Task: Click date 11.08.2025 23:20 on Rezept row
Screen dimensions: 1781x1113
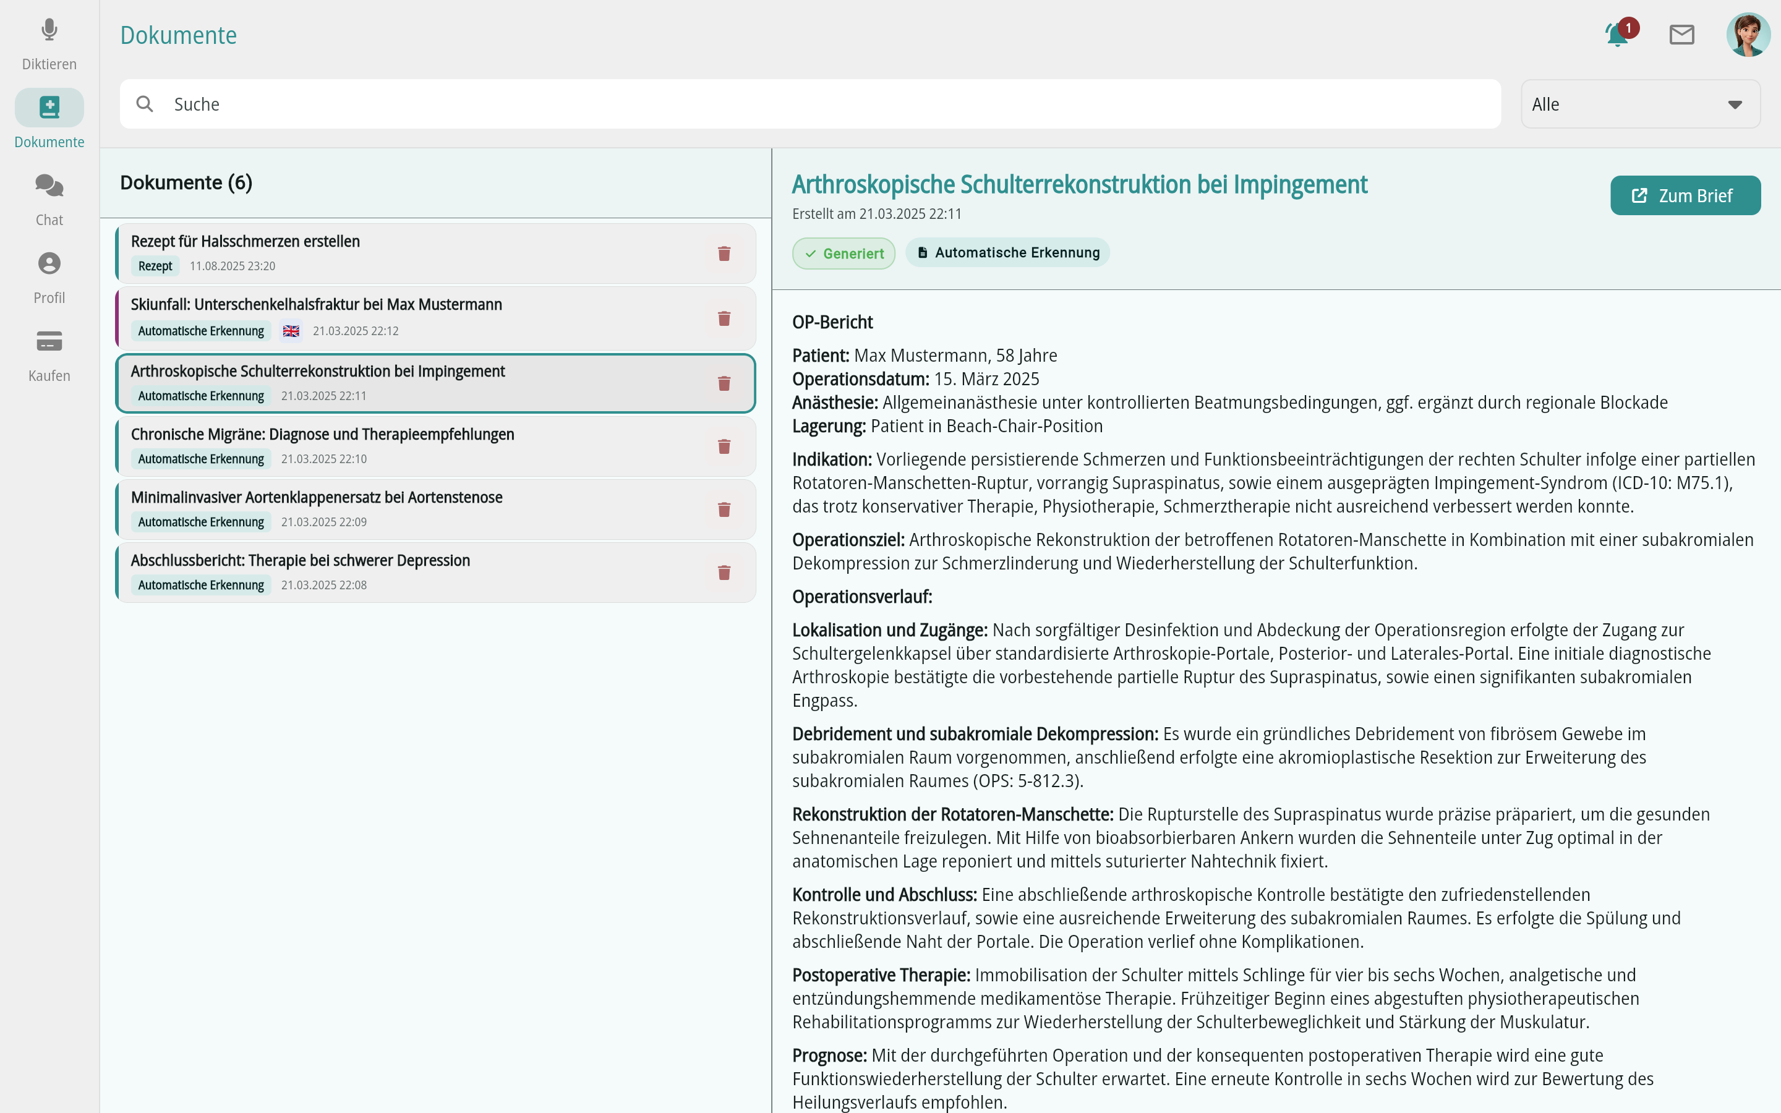Action: 233,267
